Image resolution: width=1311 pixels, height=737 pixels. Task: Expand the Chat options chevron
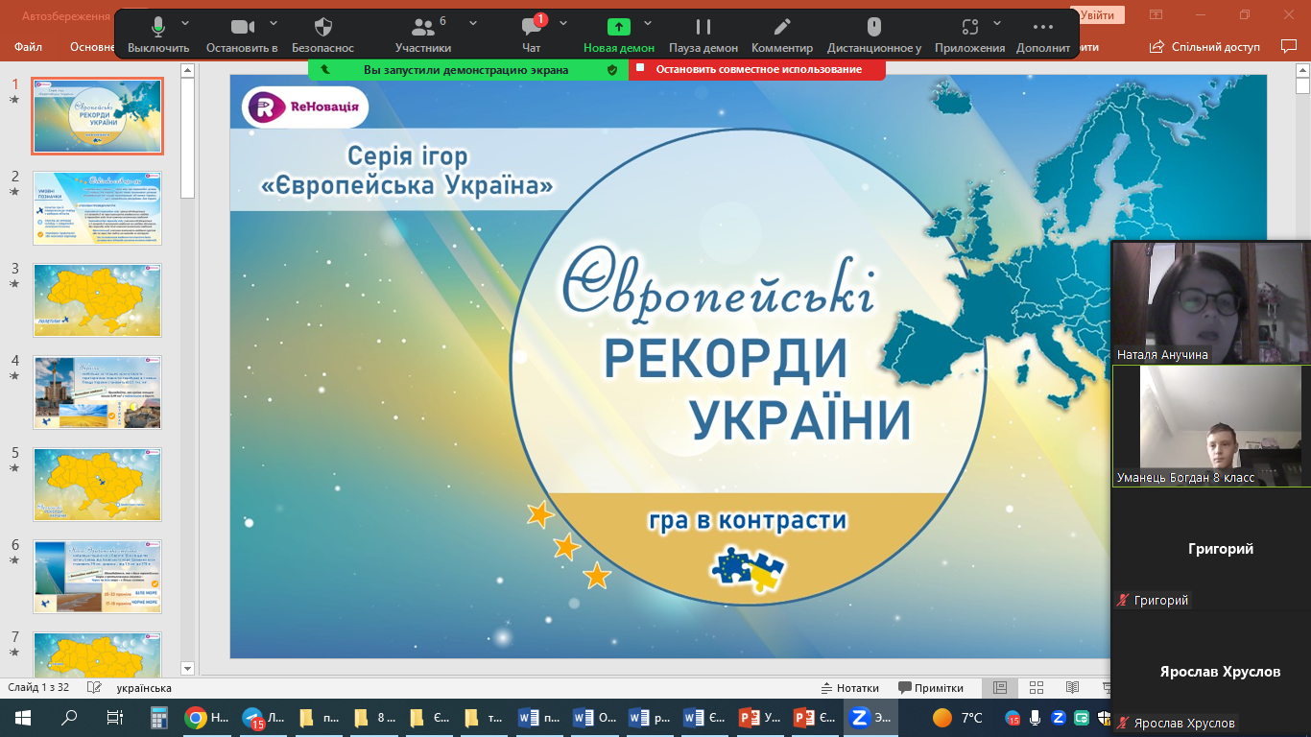563,23
